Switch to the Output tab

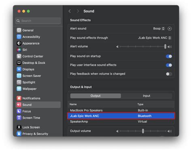tap(96, 96)
